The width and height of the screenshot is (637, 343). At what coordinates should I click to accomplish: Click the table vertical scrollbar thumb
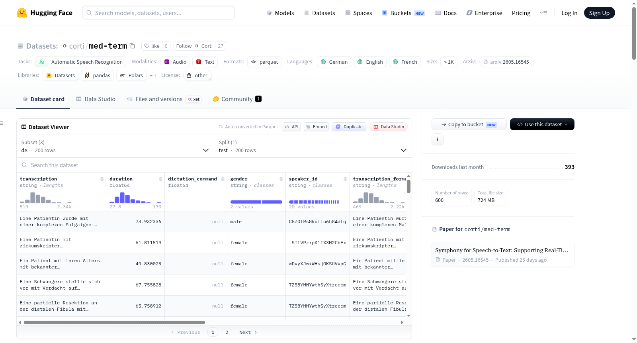(x=408, y=186)
